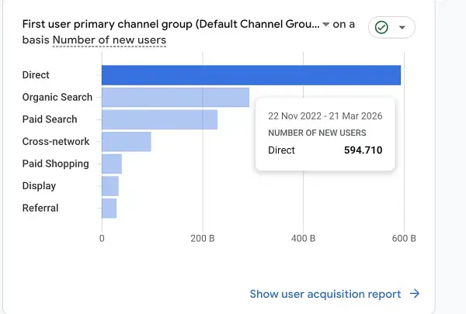
Task: Click the Cross-network channel label
Action: pyautogui.click(x=56, y=142)
